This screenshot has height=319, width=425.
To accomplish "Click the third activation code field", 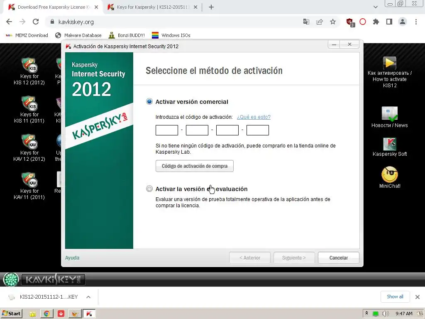I will pyautogui.click(x=227, y=130).
